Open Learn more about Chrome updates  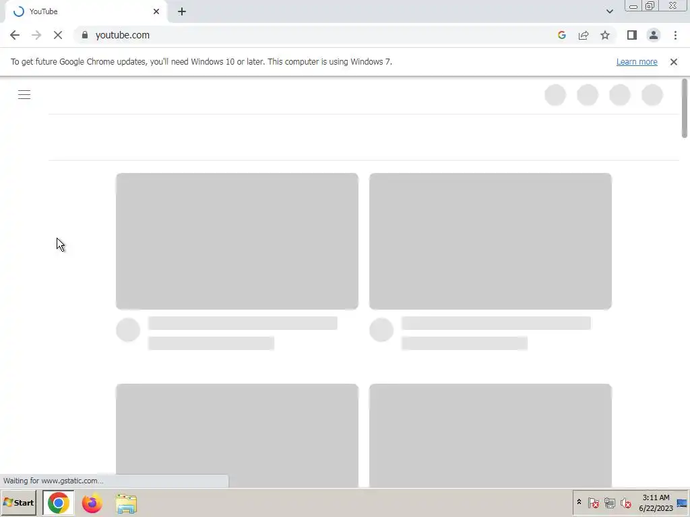(x=637, y=62)
